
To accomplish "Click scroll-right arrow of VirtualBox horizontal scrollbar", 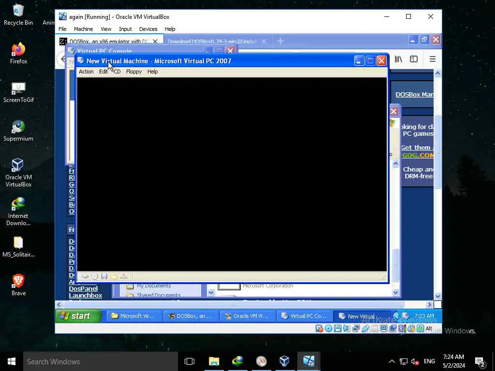I will coord(429,305).
